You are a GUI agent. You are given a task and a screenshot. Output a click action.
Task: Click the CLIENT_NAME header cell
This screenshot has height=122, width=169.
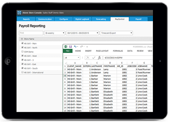click(x=74, y=66)
